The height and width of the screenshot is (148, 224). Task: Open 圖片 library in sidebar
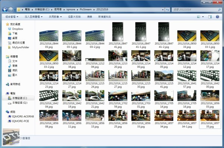pos(13,75)
